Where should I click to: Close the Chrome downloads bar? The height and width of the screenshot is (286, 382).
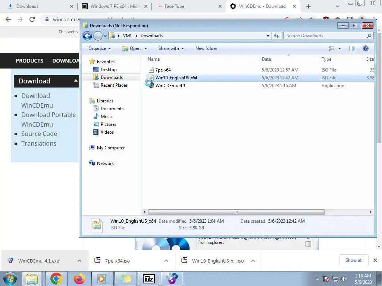[x=375, y=260]
